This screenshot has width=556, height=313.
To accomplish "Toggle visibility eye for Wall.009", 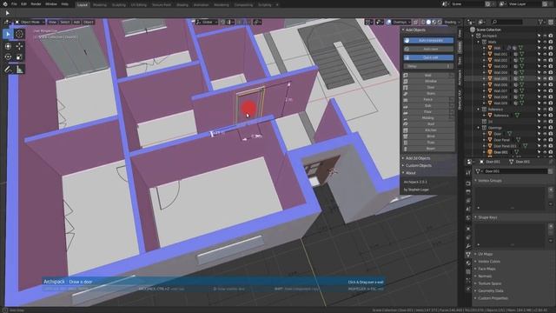I will [x=546, y=103].
